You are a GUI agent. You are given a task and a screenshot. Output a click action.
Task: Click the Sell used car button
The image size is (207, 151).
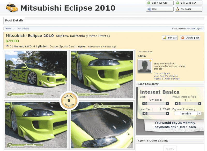coord(188,3)
